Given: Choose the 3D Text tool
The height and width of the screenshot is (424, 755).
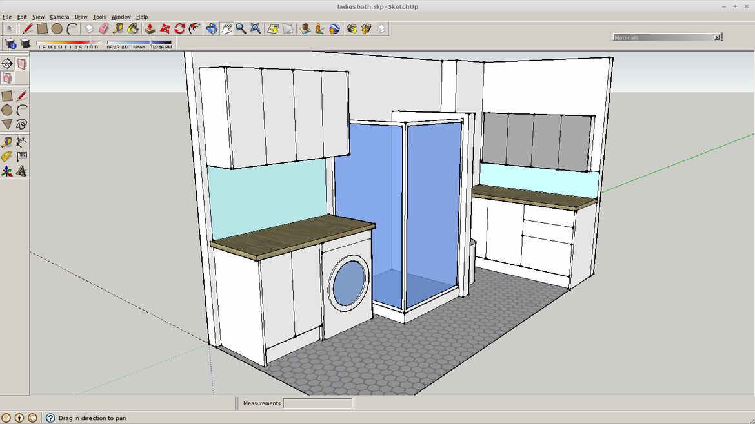Looking at the screenshot, I should point(22,171).
